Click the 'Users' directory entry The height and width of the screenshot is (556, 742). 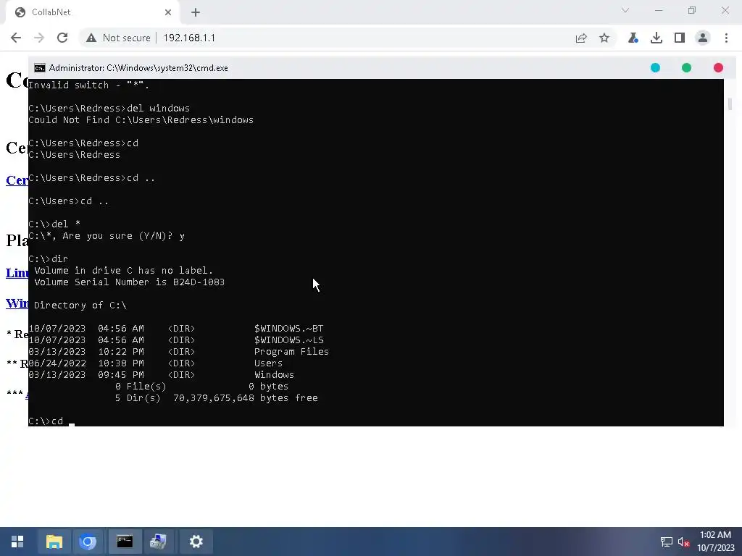tap(268, 363)
